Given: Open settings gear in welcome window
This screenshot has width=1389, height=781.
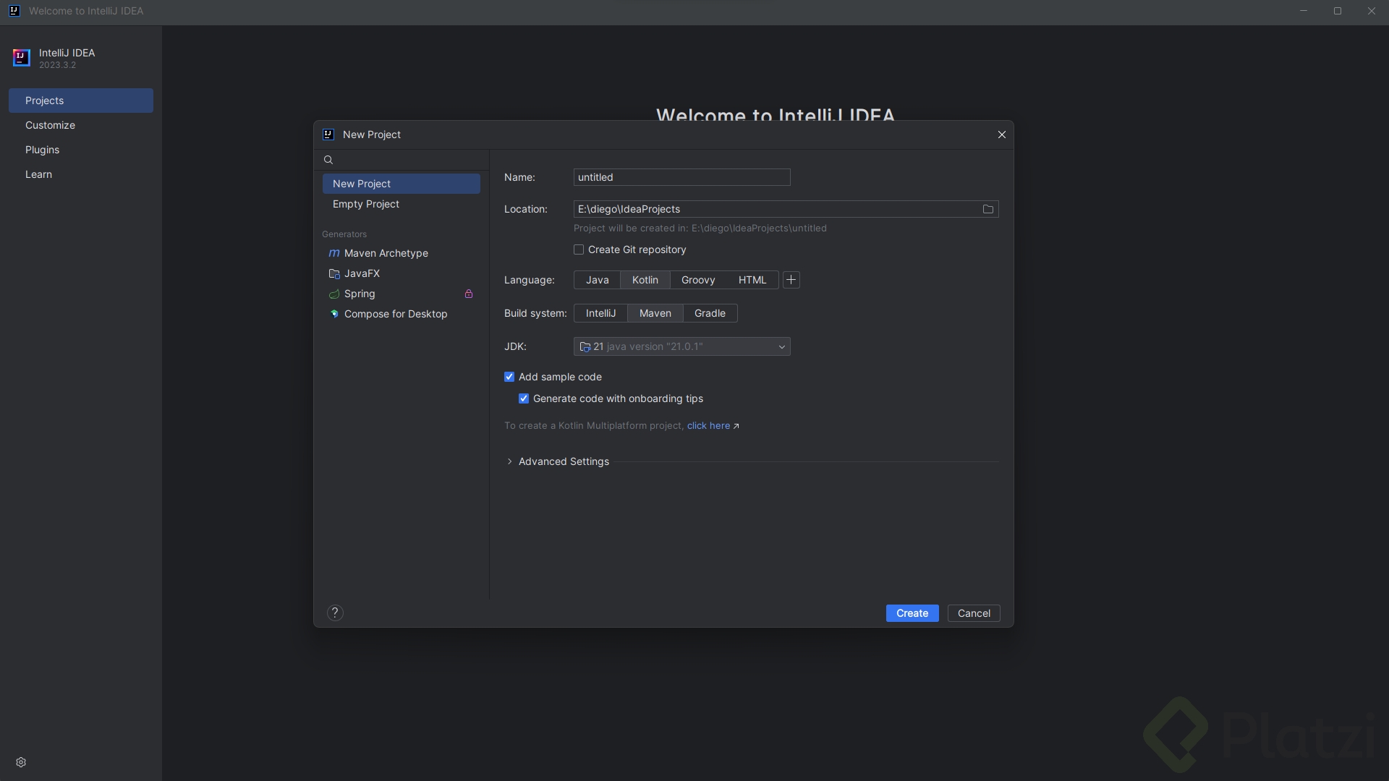Looking at the screenshot, I should tap(21, 762).
